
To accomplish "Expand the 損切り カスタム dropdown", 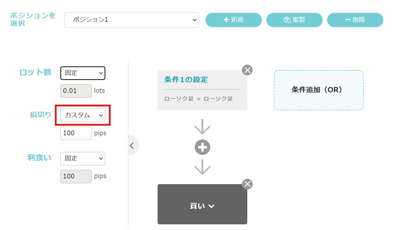I will (83, 115).
